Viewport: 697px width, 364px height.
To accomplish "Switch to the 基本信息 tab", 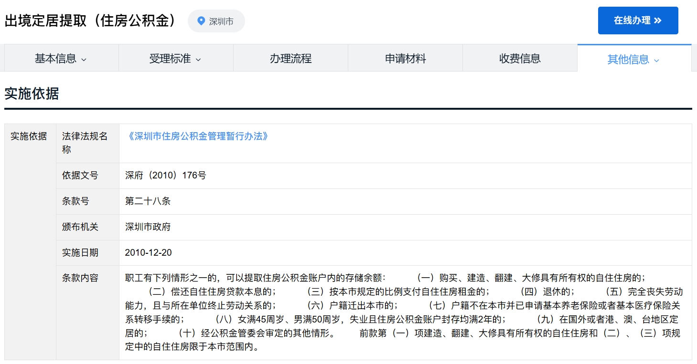I will coord(57,58).
